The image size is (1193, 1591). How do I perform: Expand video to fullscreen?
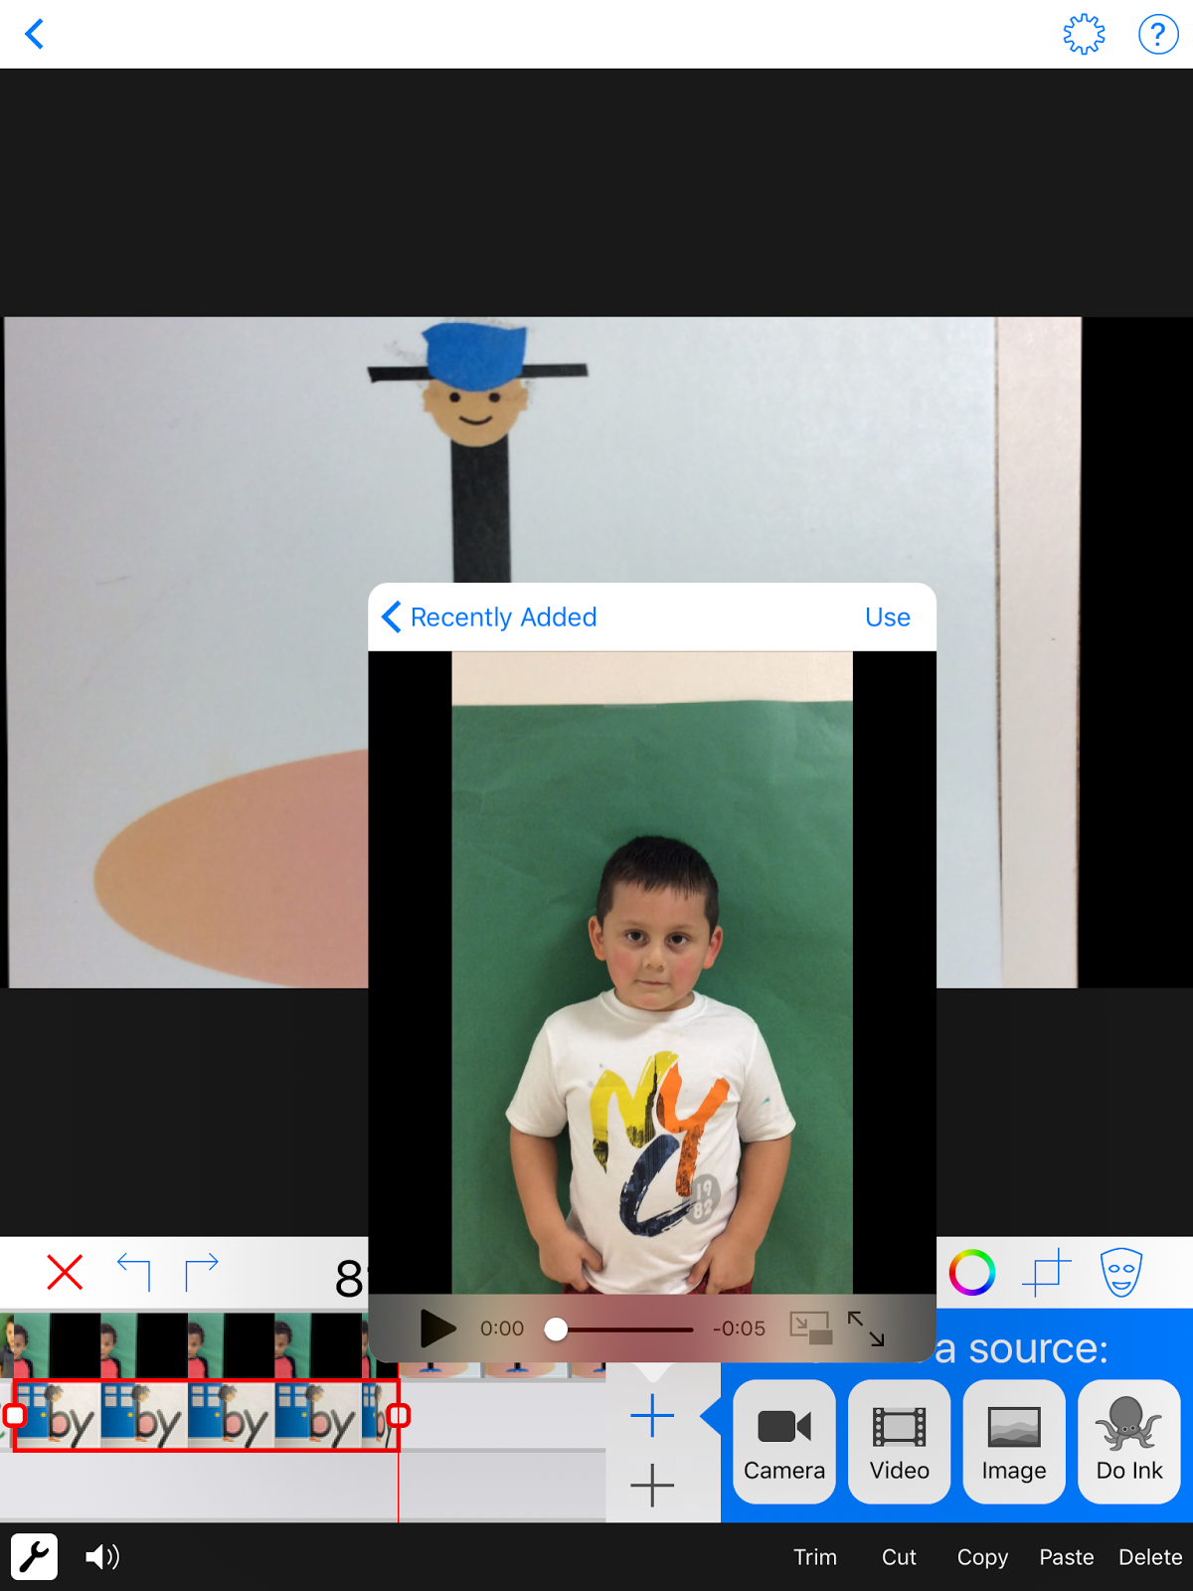coord(866,1327)
